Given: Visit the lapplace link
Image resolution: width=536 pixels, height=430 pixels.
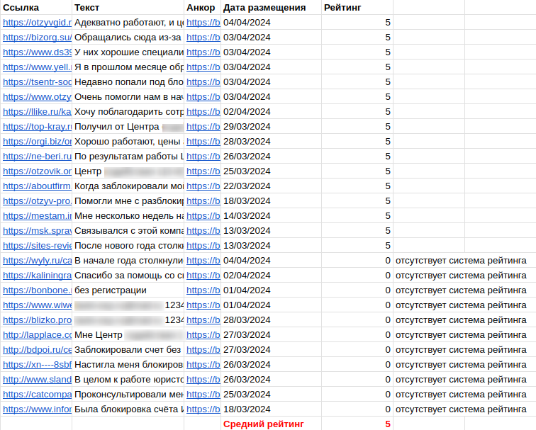Looking at the screenshot, I should [x=37, y=335].
